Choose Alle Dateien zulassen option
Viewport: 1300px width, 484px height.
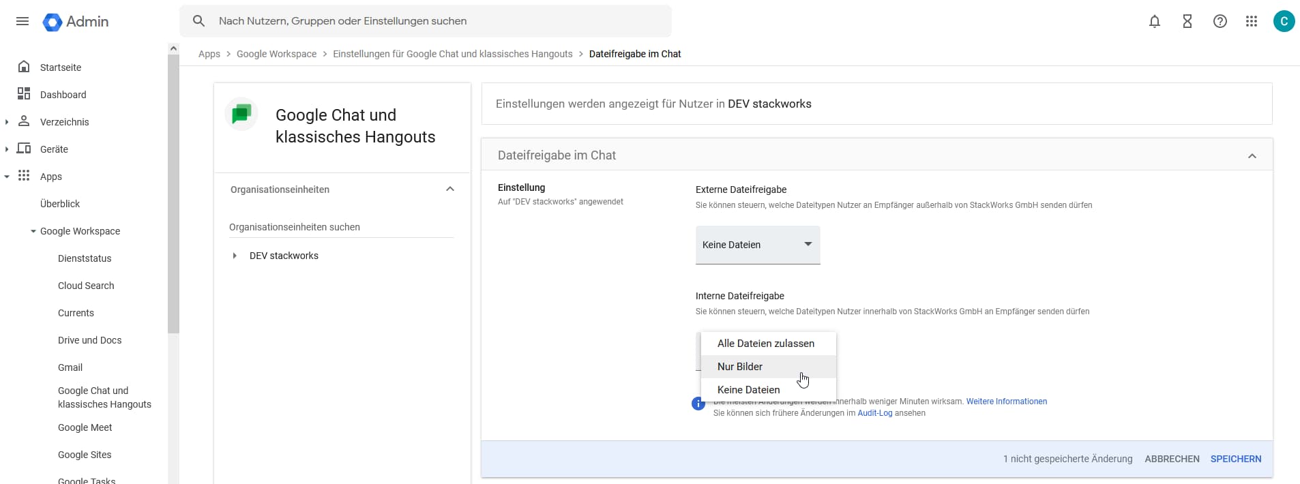coord(769,344)
